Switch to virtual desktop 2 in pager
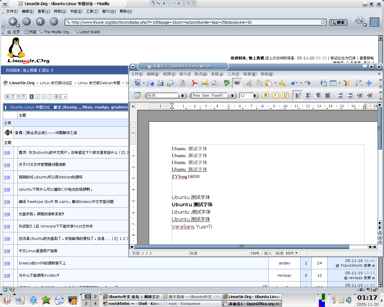 tap(95, 297)
